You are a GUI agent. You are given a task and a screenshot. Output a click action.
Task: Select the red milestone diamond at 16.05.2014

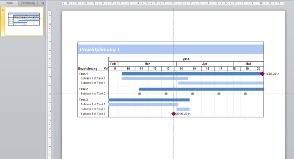pos(262,74)
